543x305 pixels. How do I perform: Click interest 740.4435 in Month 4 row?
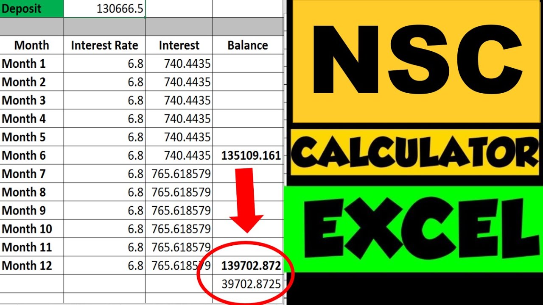179,119
